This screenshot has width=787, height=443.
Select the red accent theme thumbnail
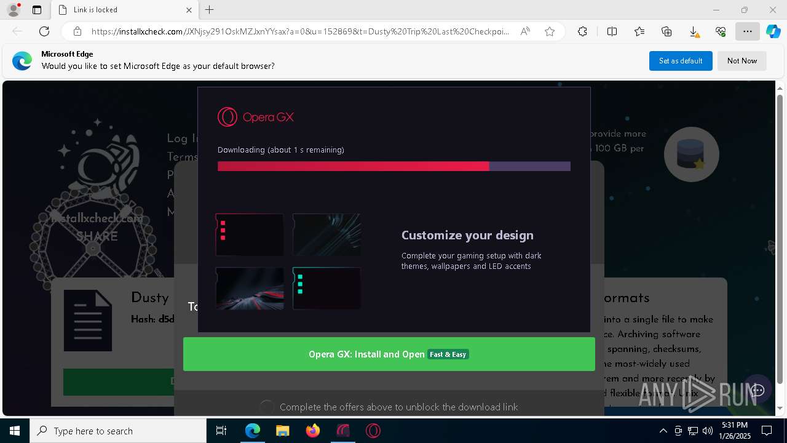coord(250,234)
